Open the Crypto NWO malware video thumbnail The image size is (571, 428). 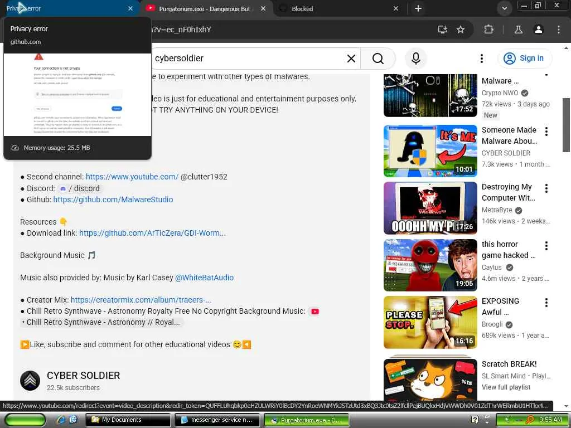[430, 95]
